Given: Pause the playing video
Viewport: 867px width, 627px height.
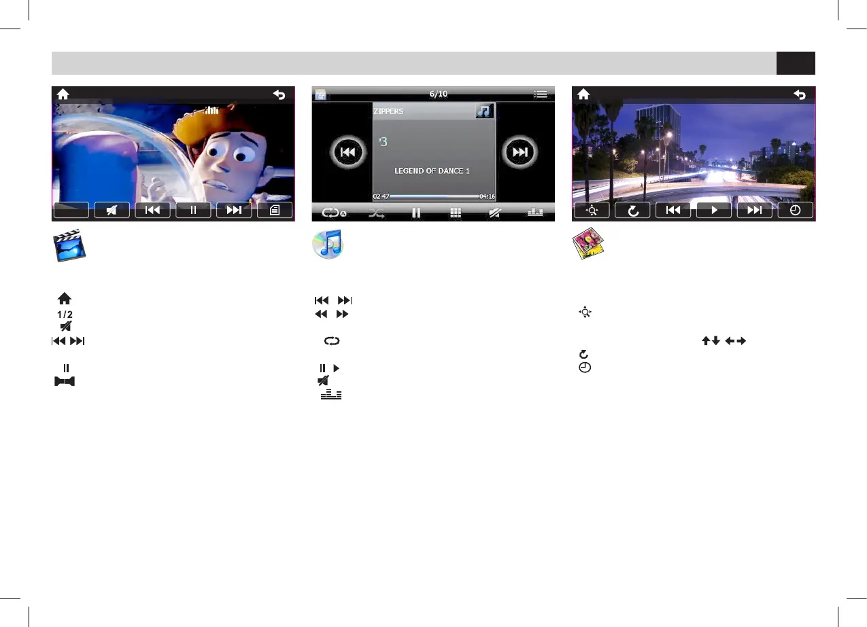Looking at the screenshot, I should click(193, 211).
